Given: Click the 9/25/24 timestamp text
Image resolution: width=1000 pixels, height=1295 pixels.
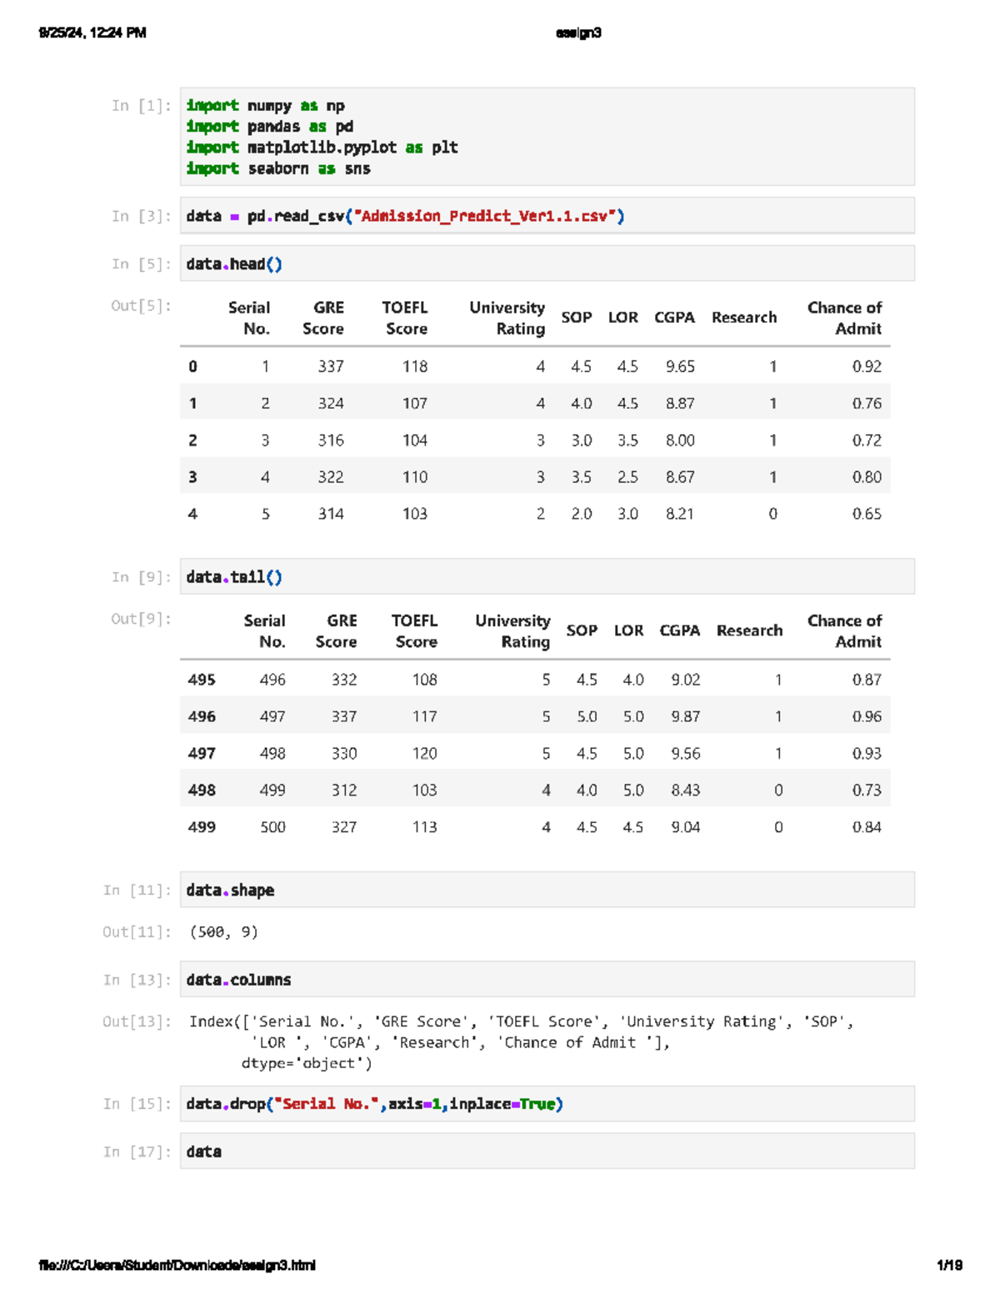Looking at the screenshot, I should tap(92, 32).
